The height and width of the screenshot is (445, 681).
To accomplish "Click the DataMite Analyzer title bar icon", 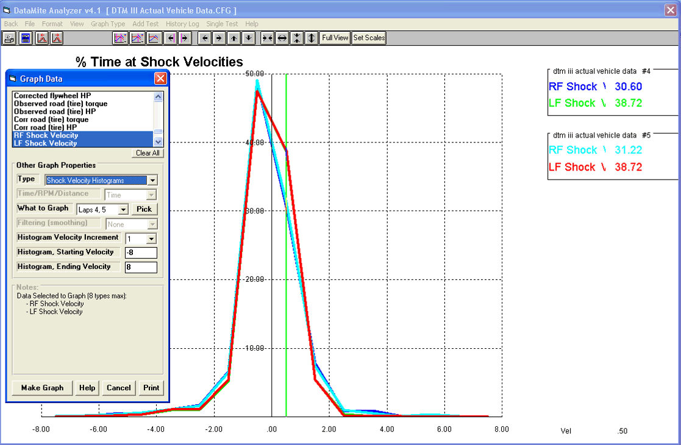I will click(x=7, y=10).
